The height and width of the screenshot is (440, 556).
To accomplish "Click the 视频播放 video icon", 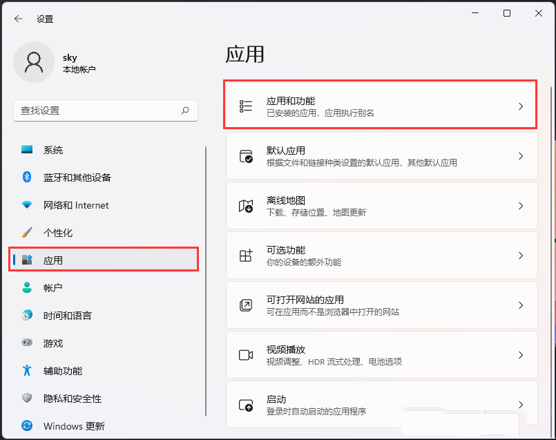I will pyautogui.click(x=245, y=354).
